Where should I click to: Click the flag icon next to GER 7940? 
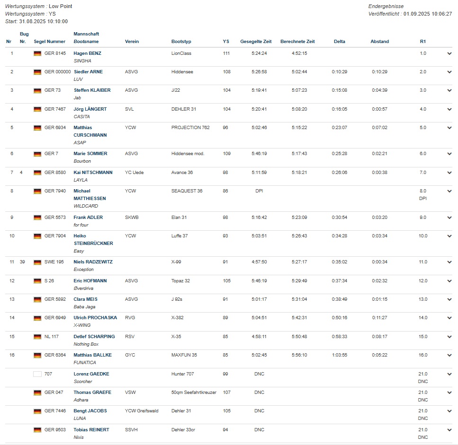[37, 191]
